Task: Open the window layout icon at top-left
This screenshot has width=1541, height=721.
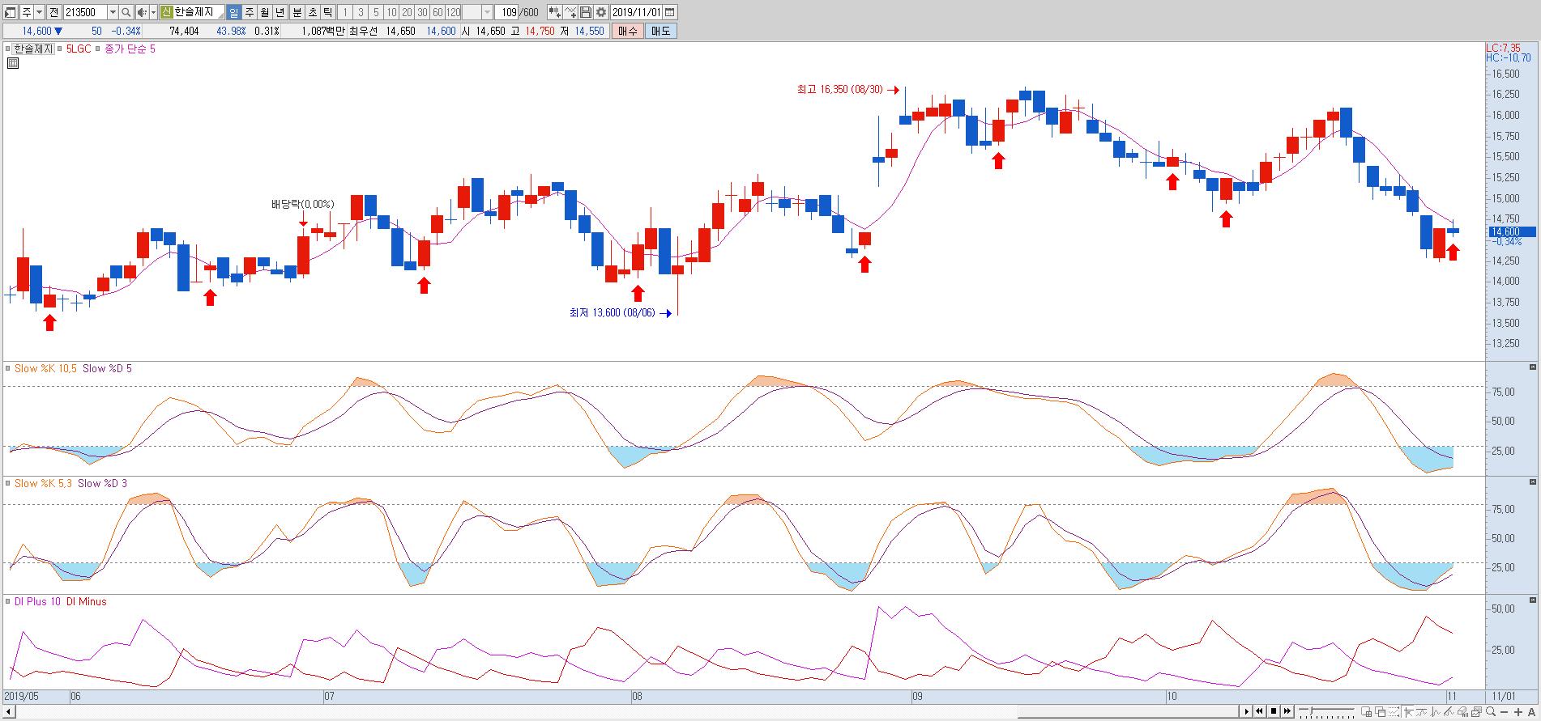Action: tap(11, 12)
